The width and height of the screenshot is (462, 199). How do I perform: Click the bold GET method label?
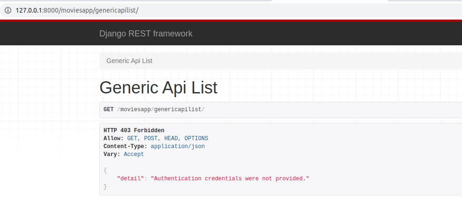[108, 109]
